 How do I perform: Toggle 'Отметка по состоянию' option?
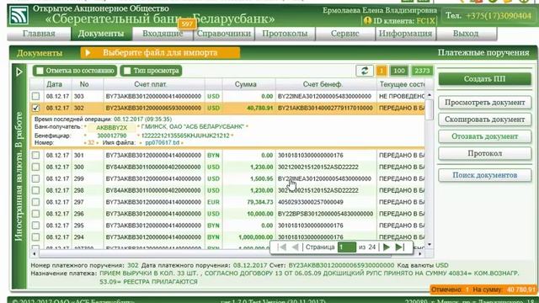point(75,71)
